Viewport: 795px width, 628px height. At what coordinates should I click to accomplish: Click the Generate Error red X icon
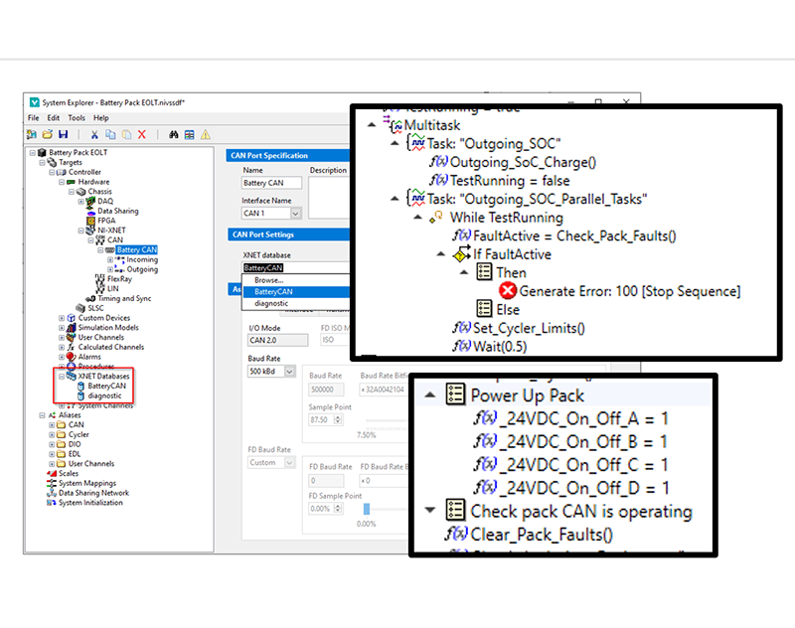pyautogui.click(x=508, y=291)
